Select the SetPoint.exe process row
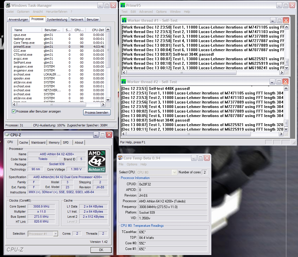The image size is (298, 257). click(x=59, y=62)
